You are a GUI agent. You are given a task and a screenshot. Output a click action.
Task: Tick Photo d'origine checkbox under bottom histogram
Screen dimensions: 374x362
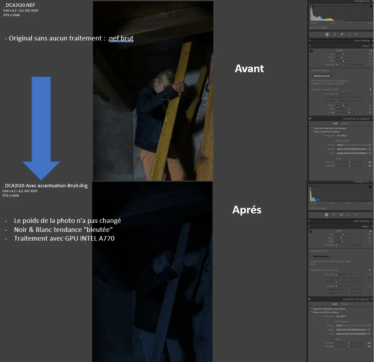point(310,208)
